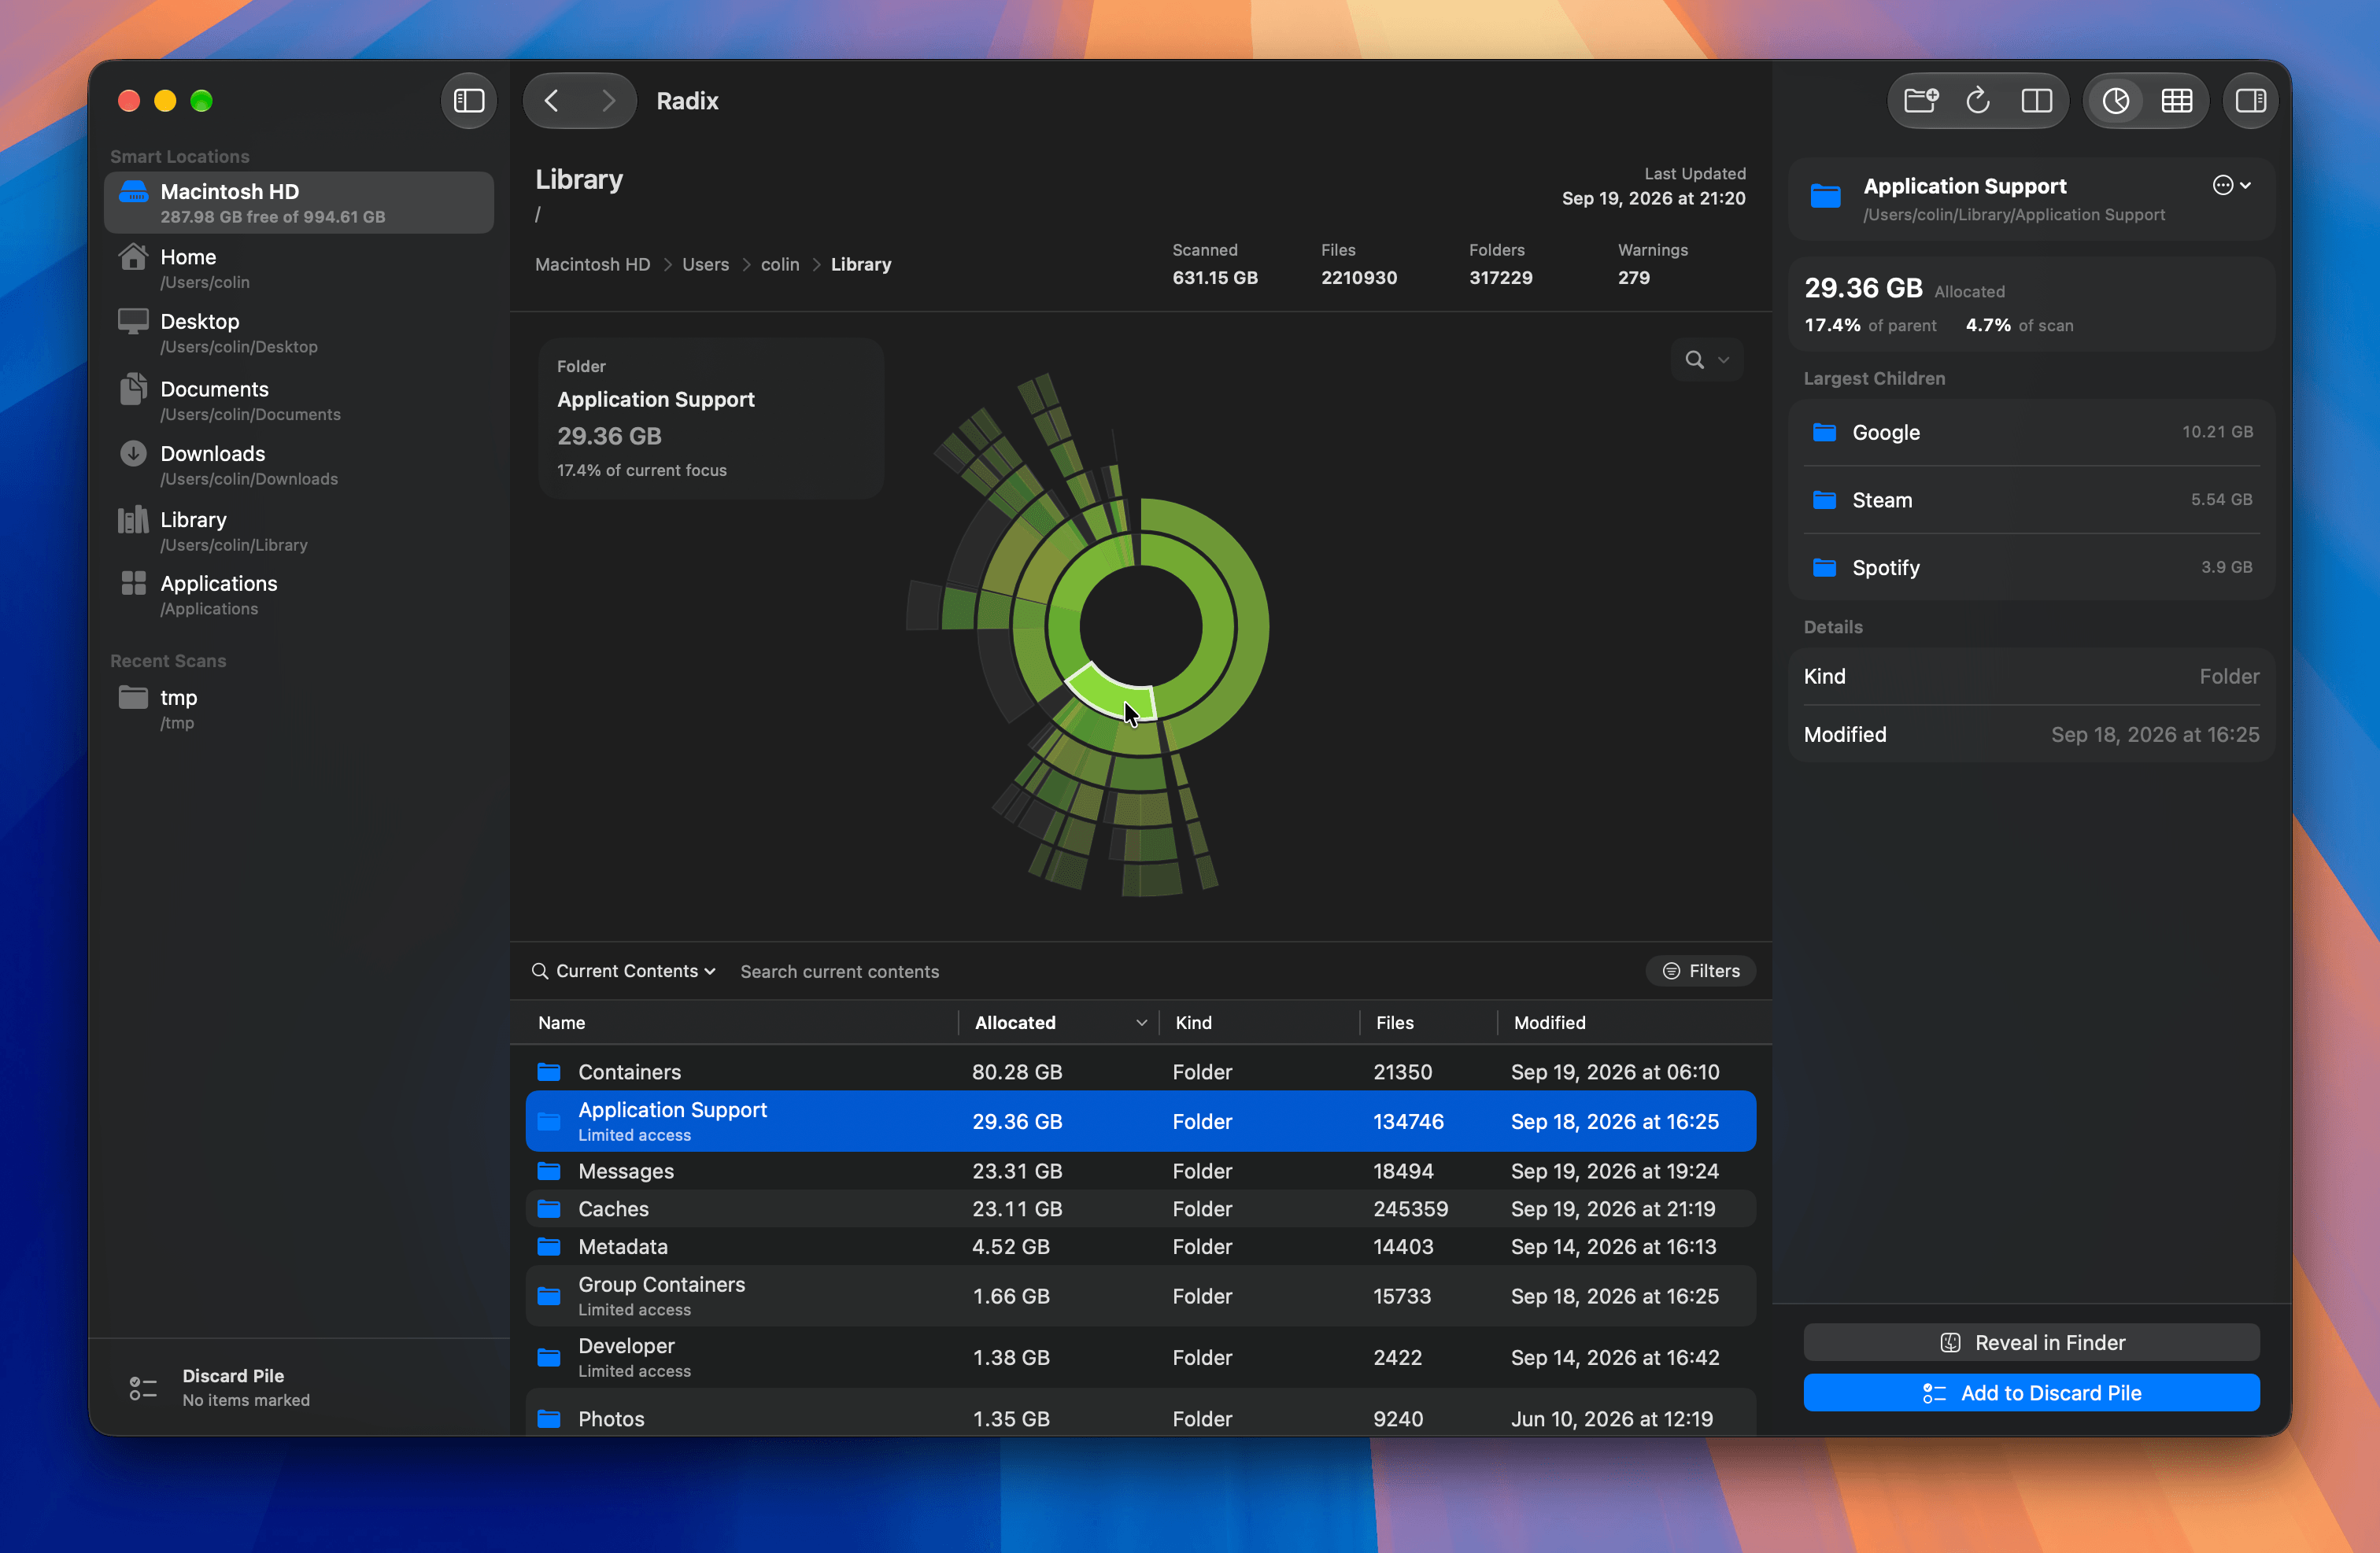Viewport: 2380px width, 1553px height.
Task: Select the Group Containers row
Action: 1141,1297
